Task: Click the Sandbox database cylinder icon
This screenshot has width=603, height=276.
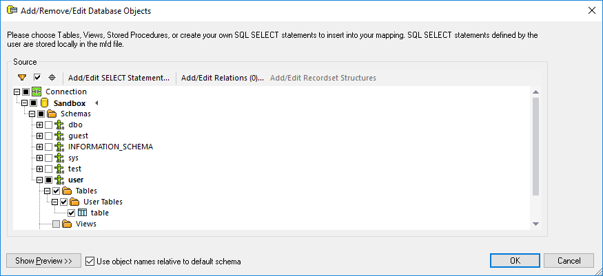Action: coord(45,103)
